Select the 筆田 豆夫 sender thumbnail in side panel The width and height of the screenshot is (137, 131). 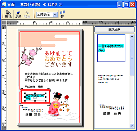[111, 110]
